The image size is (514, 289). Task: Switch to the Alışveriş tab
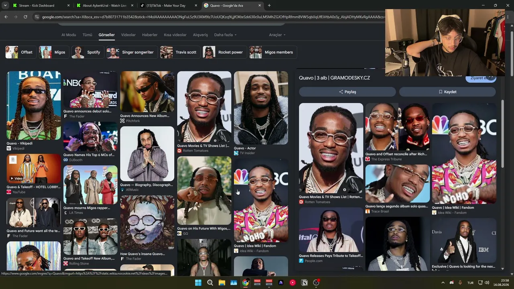tap(200, 35)
